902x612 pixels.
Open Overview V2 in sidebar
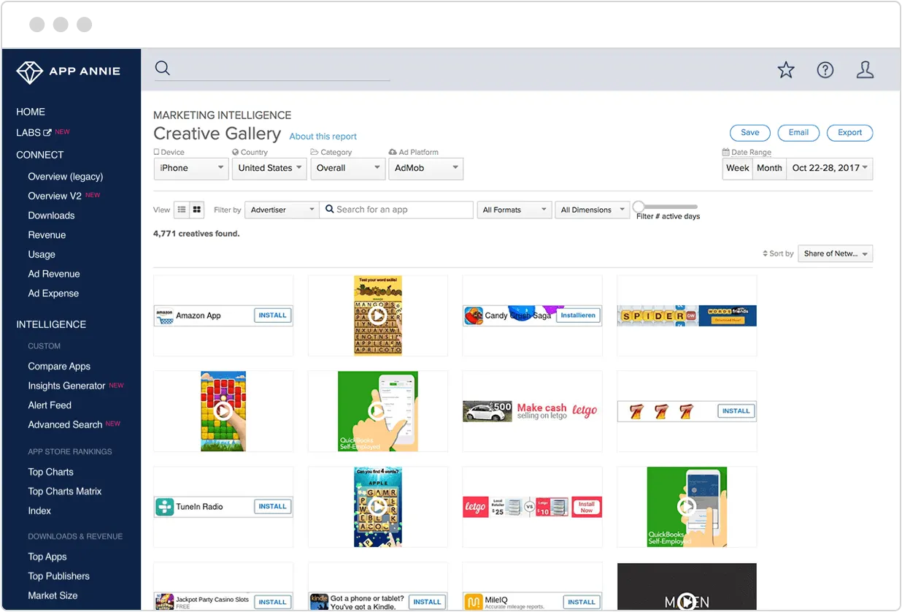55,196
